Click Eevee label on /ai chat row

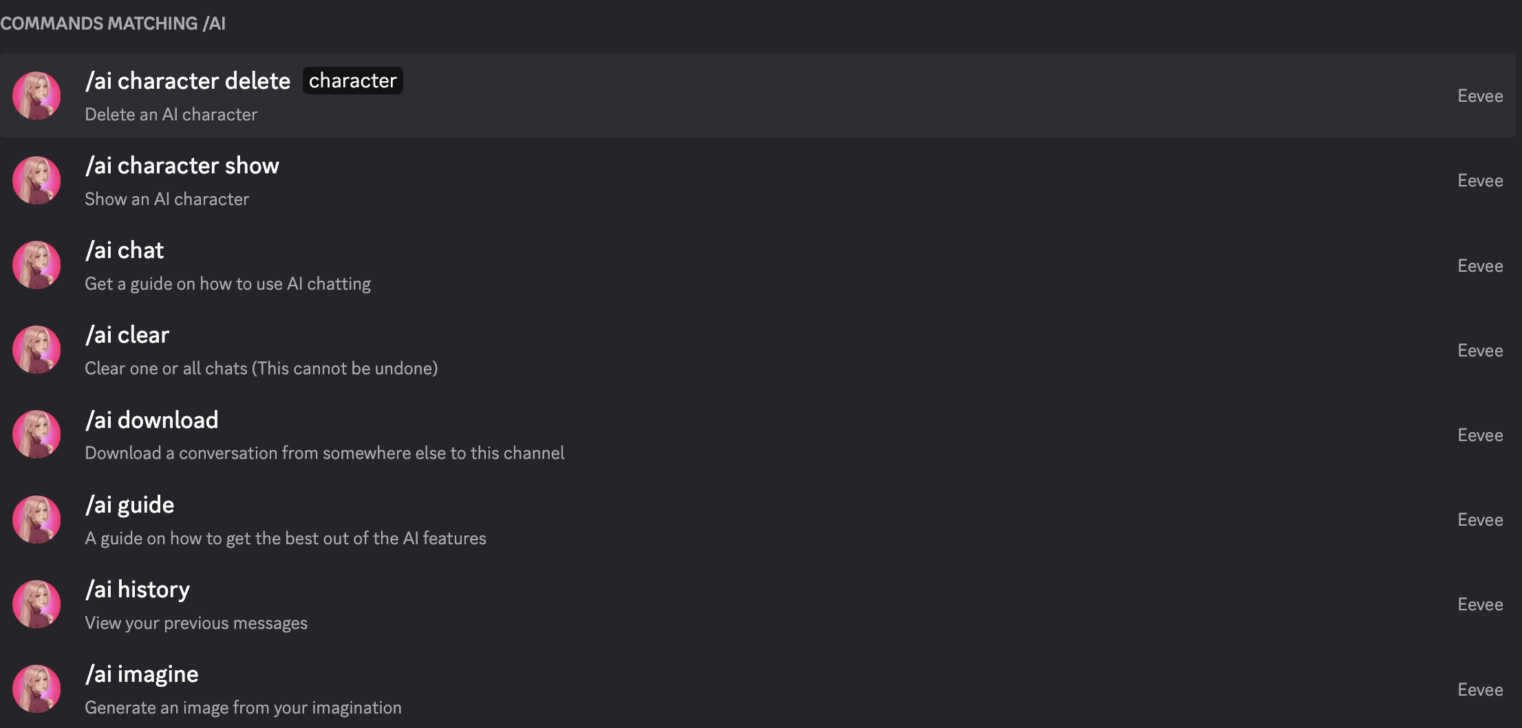pyautogui.click(x=1480, y=266)
